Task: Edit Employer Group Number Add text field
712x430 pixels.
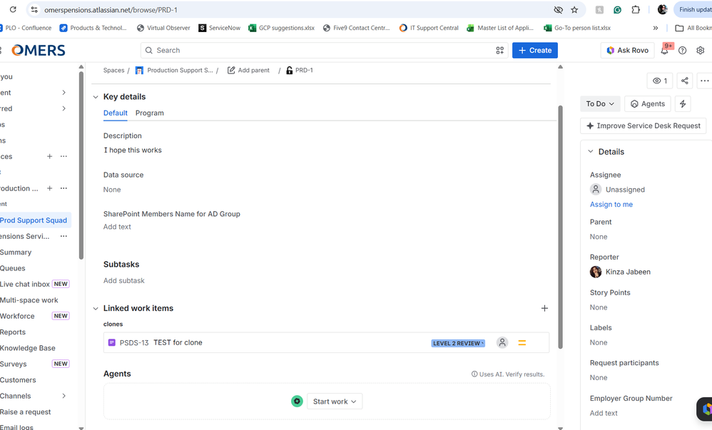Action: [604, 413]
